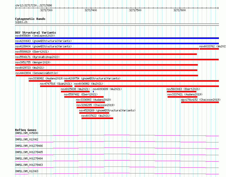This screenshot has width=226, height=177.
Task: Click DNM1L|NM_012062 transcript label
Action: click(27, 139)
